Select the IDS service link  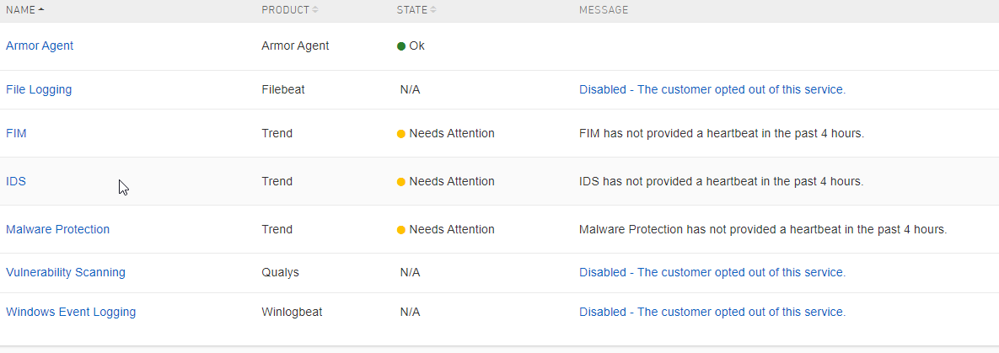click(16, 181)
